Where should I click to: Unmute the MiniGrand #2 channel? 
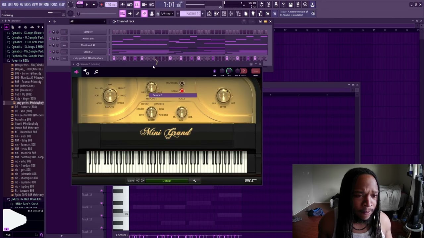coord(50,45)
